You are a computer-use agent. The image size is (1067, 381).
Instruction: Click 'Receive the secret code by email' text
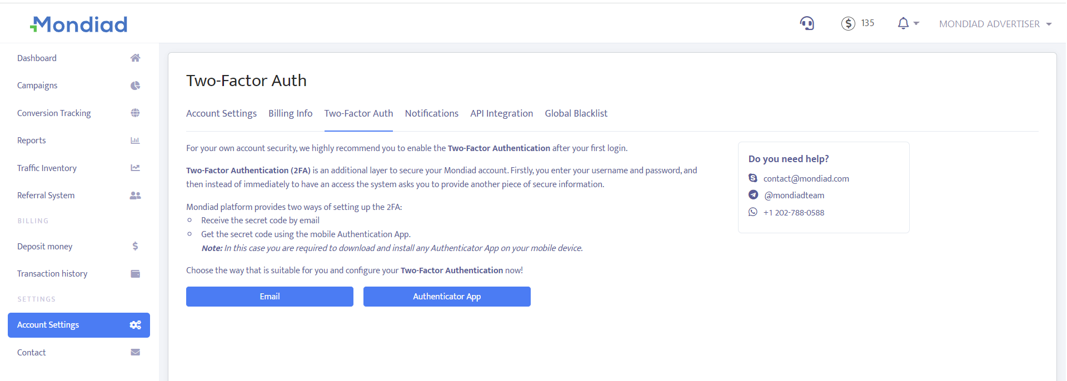pos(260,220)
